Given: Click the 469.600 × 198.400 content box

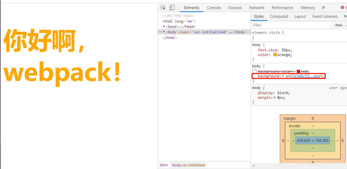Looking at the screenshot, I should pos(313,140).
